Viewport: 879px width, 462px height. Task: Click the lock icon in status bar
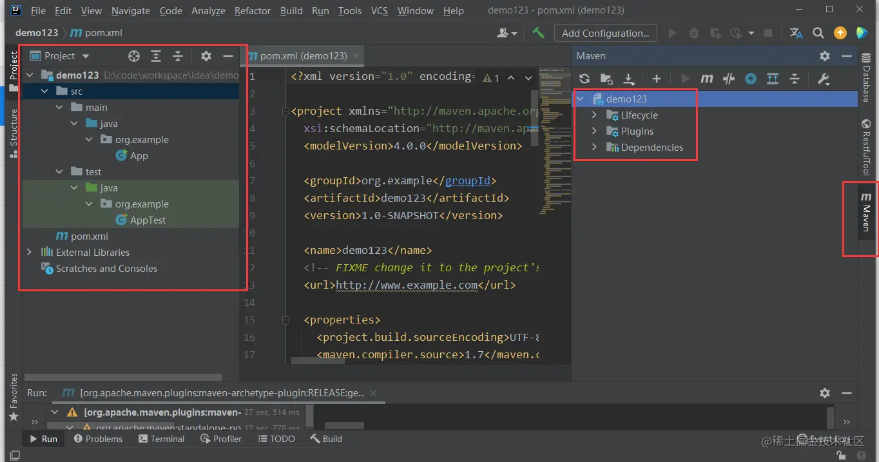point(842,455)
